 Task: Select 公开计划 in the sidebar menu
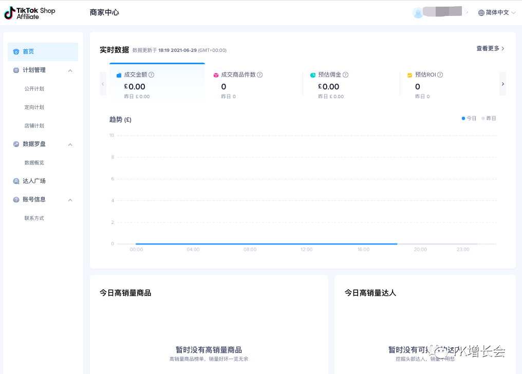(35, 88)
